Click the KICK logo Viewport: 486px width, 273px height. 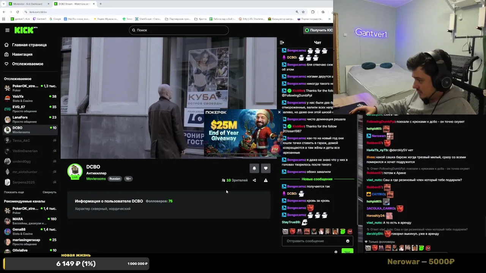point(26,30)
